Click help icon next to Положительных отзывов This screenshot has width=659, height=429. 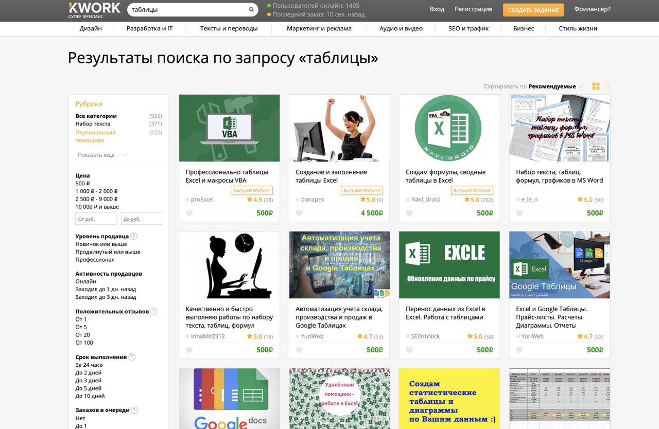coord(154,312)
